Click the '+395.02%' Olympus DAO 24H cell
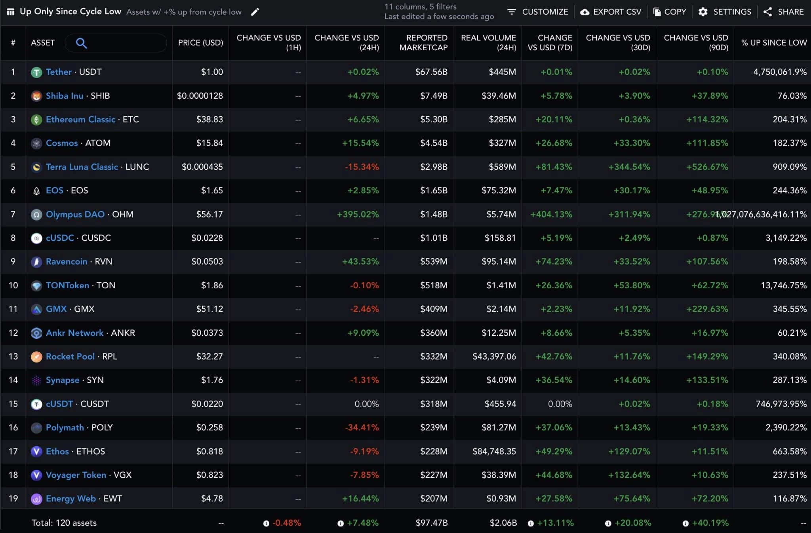 [x=358, y=215]
